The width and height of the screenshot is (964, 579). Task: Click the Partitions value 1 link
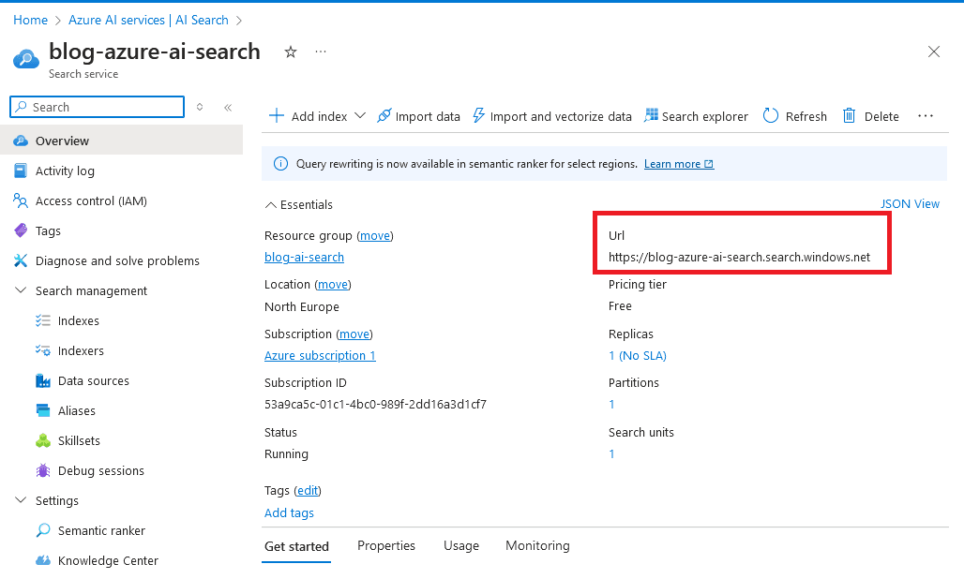point(611,405)
